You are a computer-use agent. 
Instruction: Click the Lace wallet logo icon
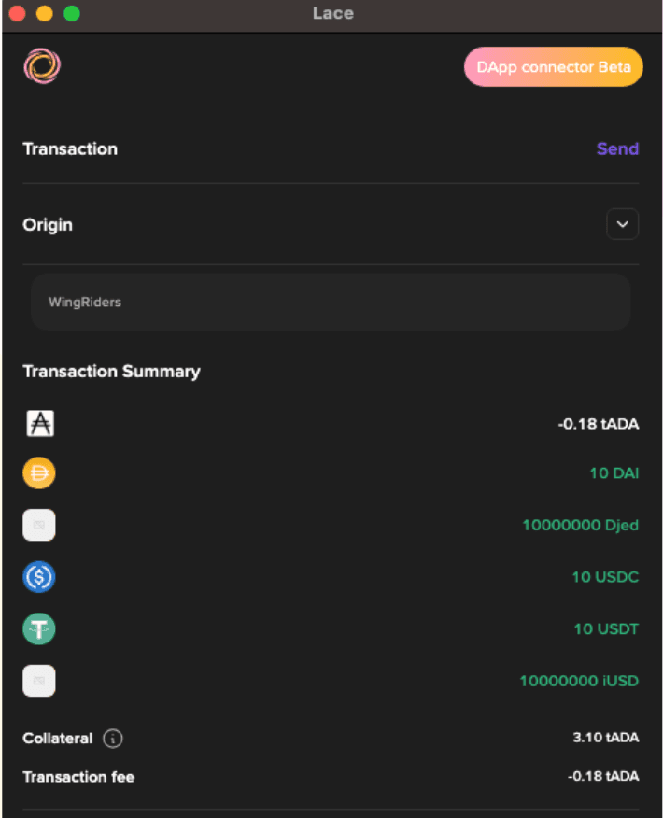pyautogui.click(x=41, y=66)
